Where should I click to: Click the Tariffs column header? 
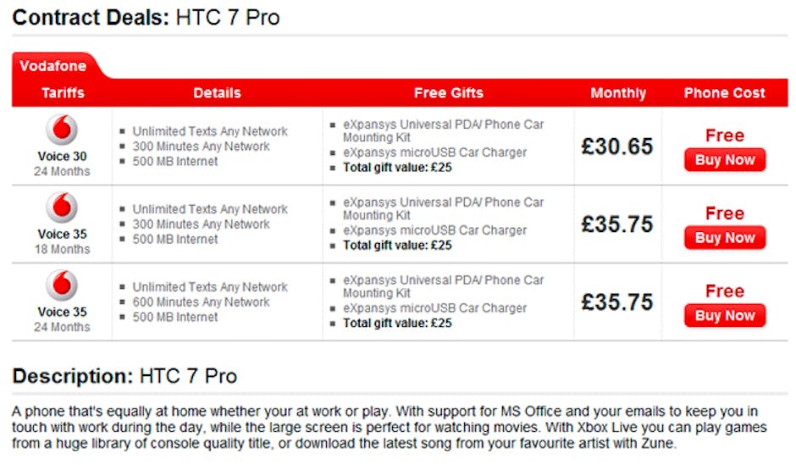tap(63, 93)
